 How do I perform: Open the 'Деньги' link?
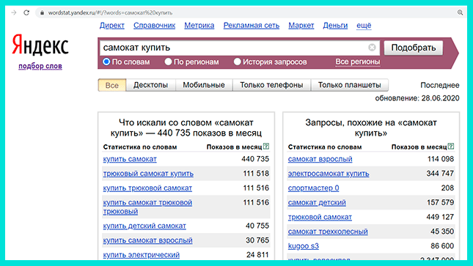point(335,26)
